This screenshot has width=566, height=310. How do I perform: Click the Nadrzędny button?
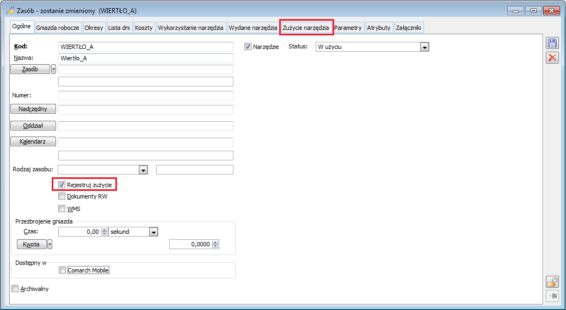33,109
